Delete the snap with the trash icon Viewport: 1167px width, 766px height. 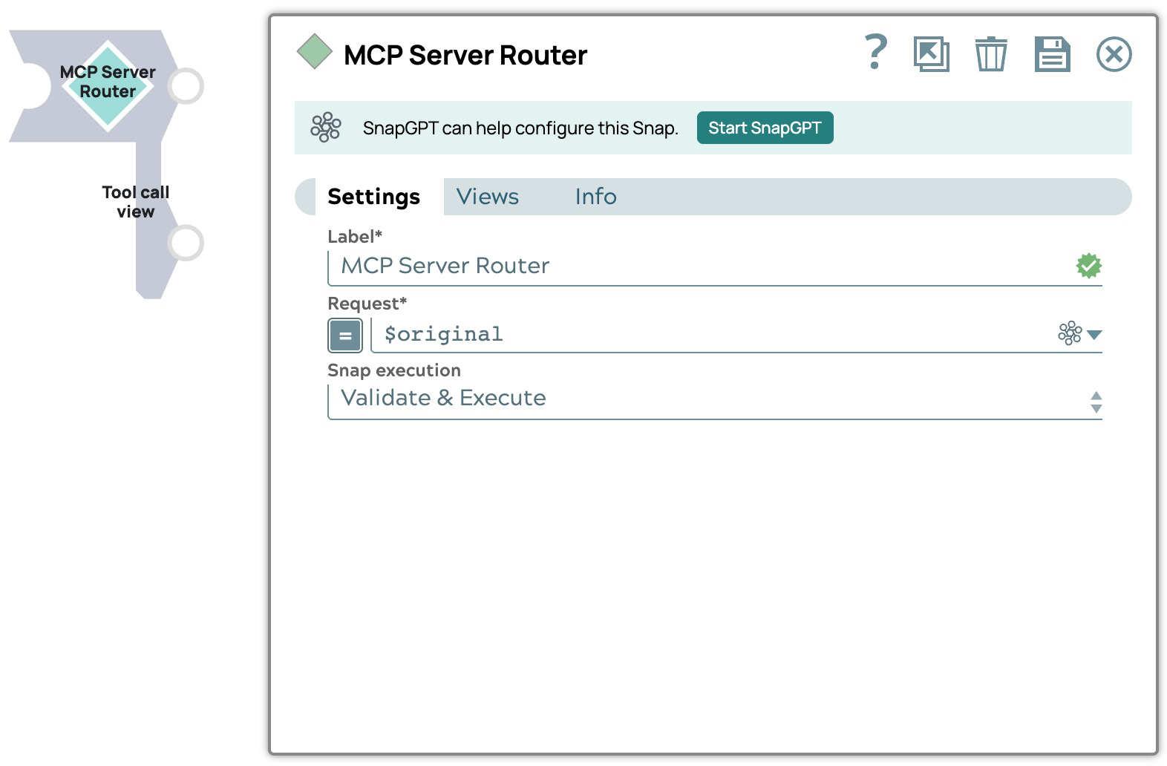[991, 54]
